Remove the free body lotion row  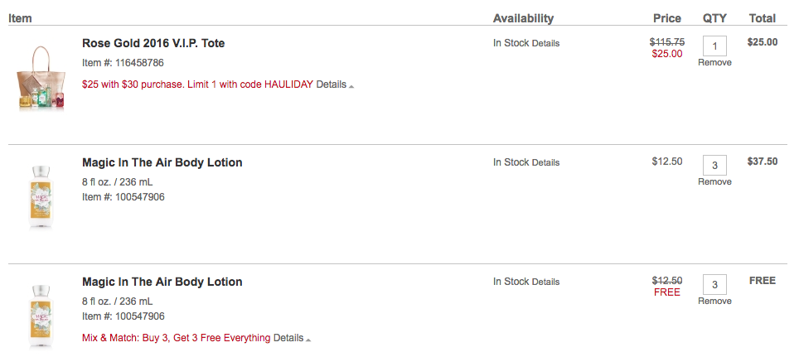click(714, 301)
